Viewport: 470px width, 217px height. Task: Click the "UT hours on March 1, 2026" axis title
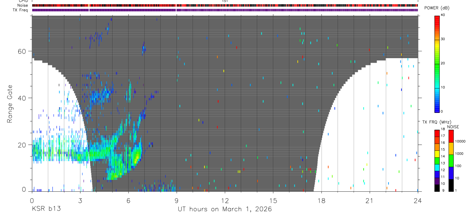coord(225,209)
